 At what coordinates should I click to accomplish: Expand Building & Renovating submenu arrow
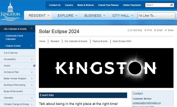(x=32, y=85)
